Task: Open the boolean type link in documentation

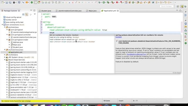Action: [119, 37]
